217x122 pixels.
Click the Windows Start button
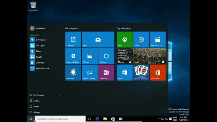pos(31,119)
